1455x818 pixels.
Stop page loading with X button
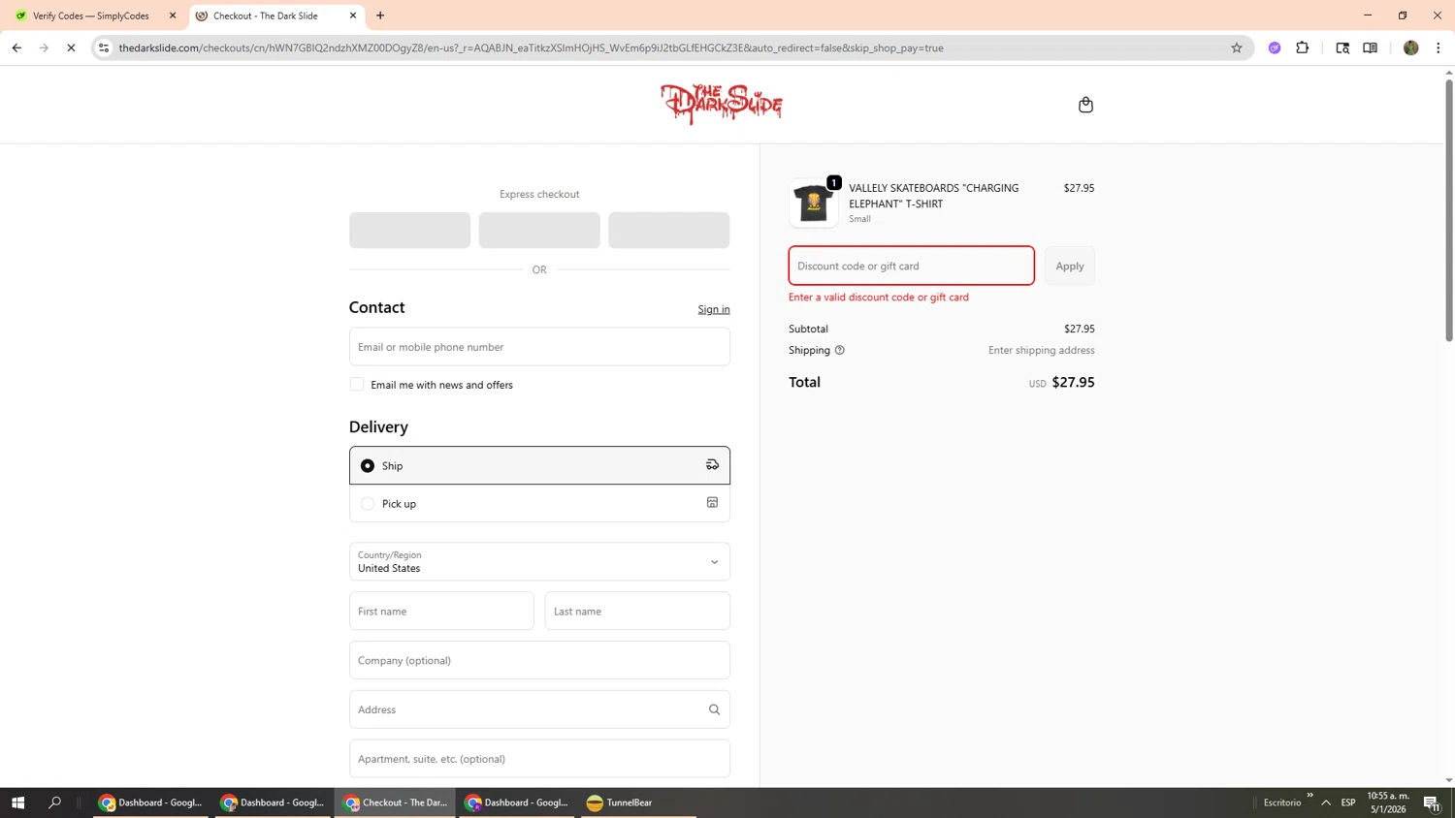(71, 47)
